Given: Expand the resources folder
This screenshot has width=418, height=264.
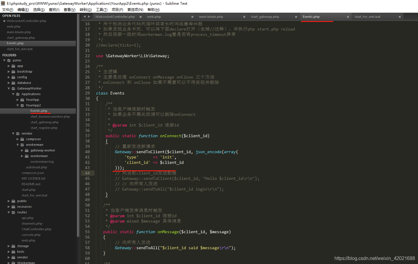Looking at the screenshot, I should click(9, 207).
